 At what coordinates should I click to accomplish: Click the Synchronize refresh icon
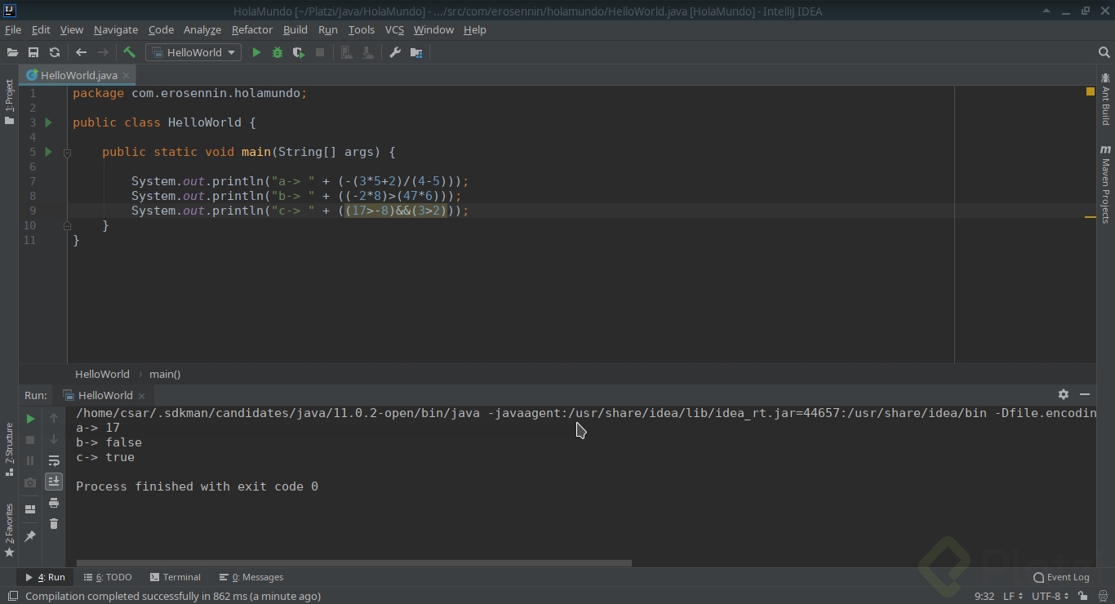pyautogui.click(x=55, y=52)
